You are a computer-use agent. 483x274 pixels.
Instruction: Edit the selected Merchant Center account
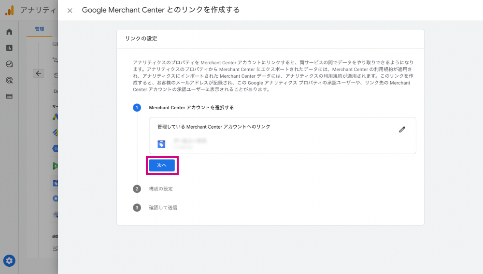402,130
